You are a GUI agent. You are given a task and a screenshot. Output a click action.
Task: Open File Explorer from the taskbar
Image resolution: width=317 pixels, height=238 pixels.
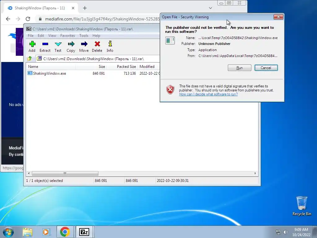click(x=28, y=232)
